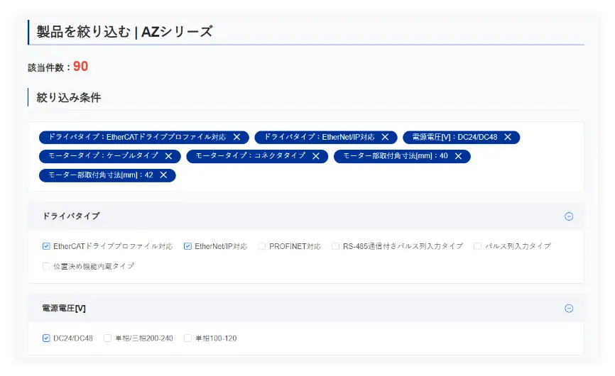This screenshot has height=376, width=615.
Task: Click the 該当件数 count 90
Action: [80, 67]
